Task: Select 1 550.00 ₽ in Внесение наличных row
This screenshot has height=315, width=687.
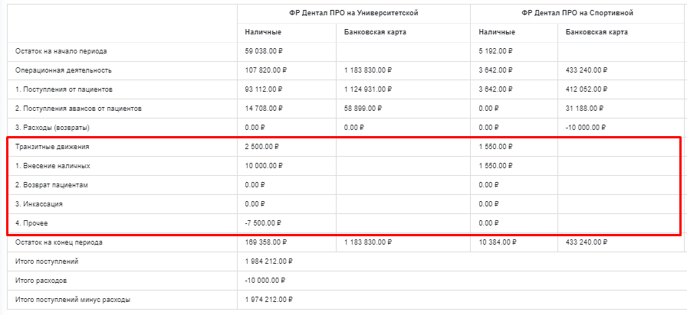Action: 495,166
